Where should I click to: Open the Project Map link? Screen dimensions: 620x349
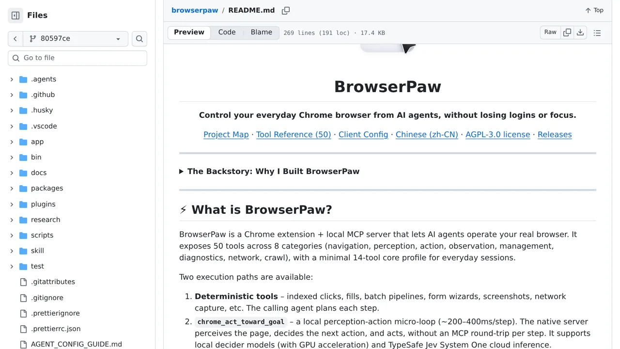tap(226, 134)
